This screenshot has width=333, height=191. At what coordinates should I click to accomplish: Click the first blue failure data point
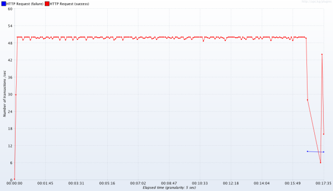pos(308,152)
